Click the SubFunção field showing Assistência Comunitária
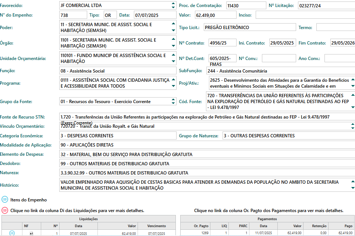The width and height of the screenshot is (355, 236). pyautogui.click(x=281, y=71)
